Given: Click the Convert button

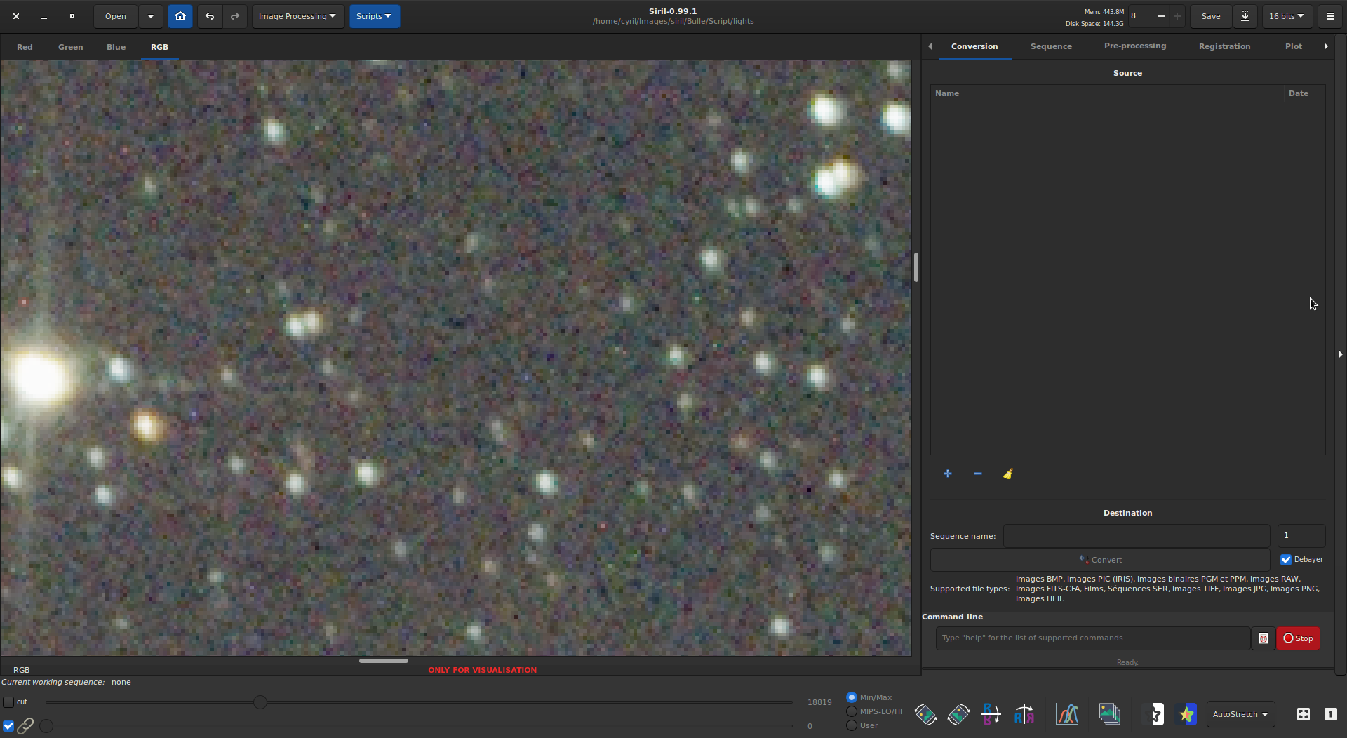Looking at the screenshot, I should (x=1100, y=560).
